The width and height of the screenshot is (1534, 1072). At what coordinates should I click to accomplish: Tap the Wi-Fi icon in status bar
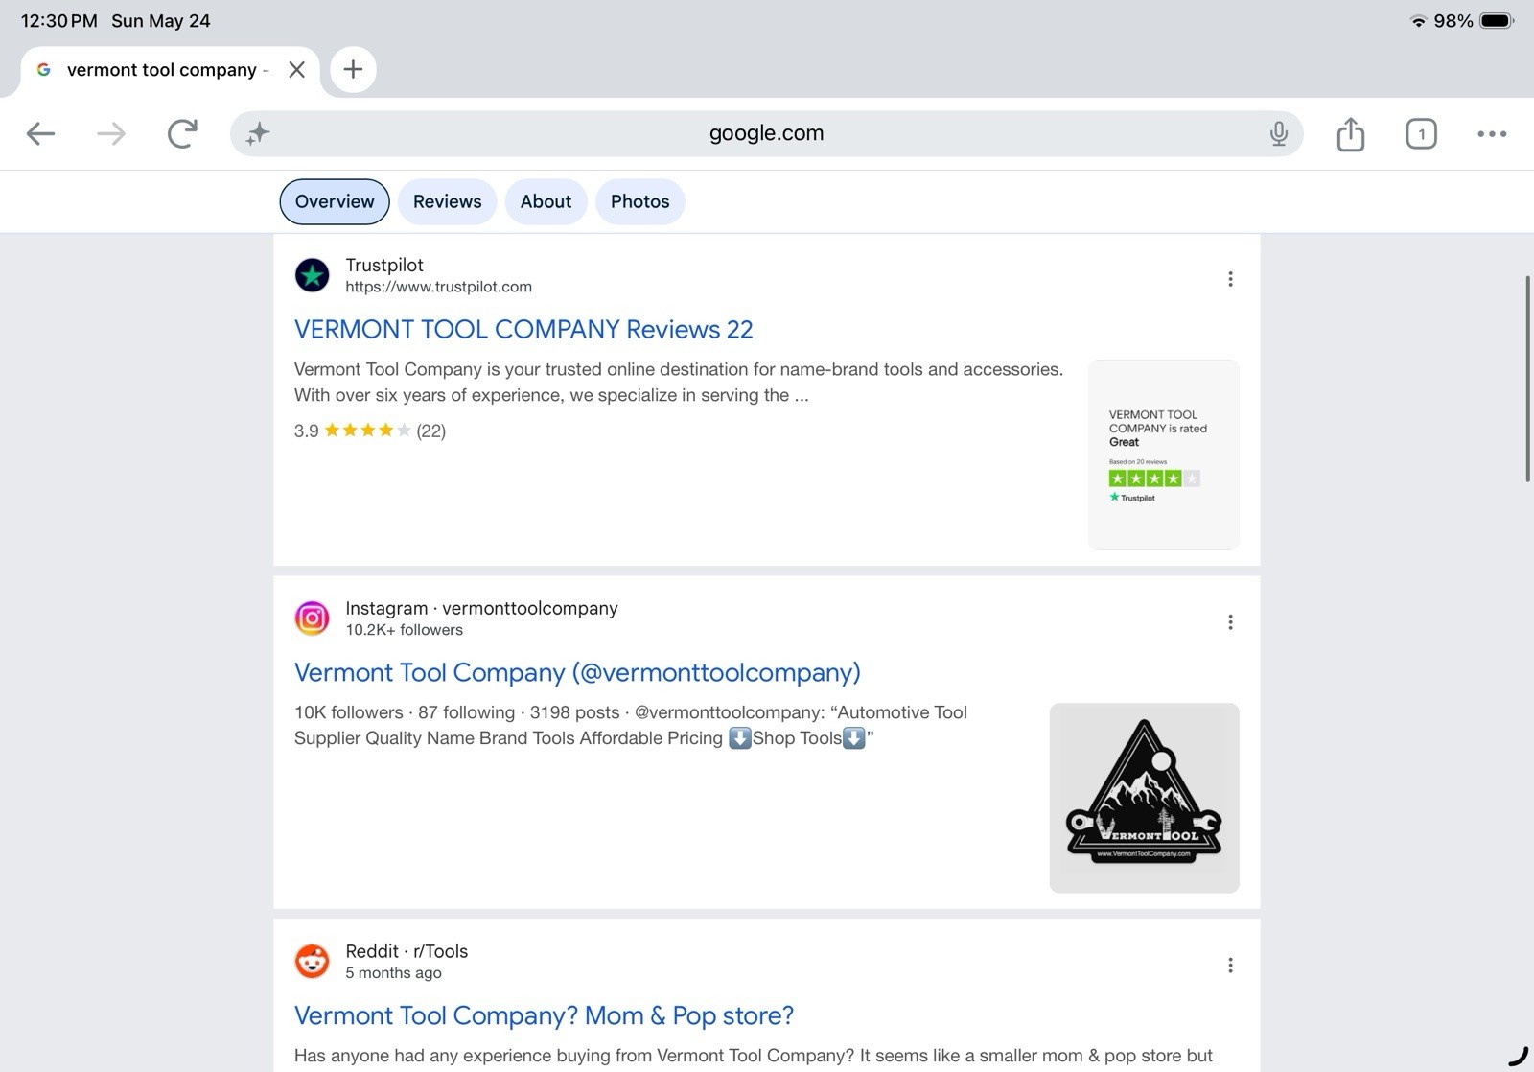(x=1418, y=21)
